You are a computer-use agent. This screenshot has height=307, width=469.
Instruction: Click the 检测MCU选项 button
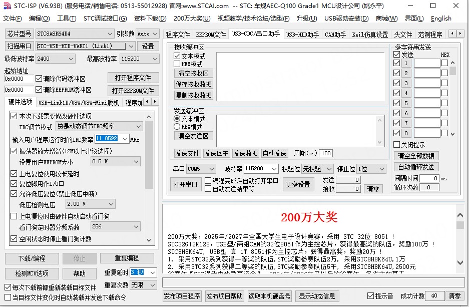[x=32, y=273]
